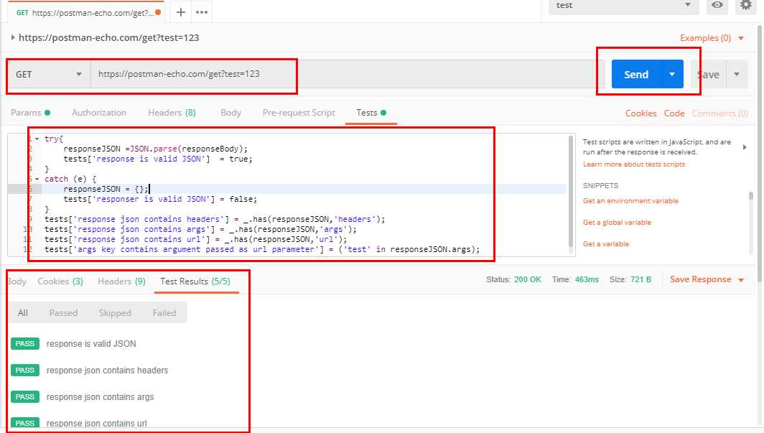
Task: Save the request with Save button
Action: point(708,75)
